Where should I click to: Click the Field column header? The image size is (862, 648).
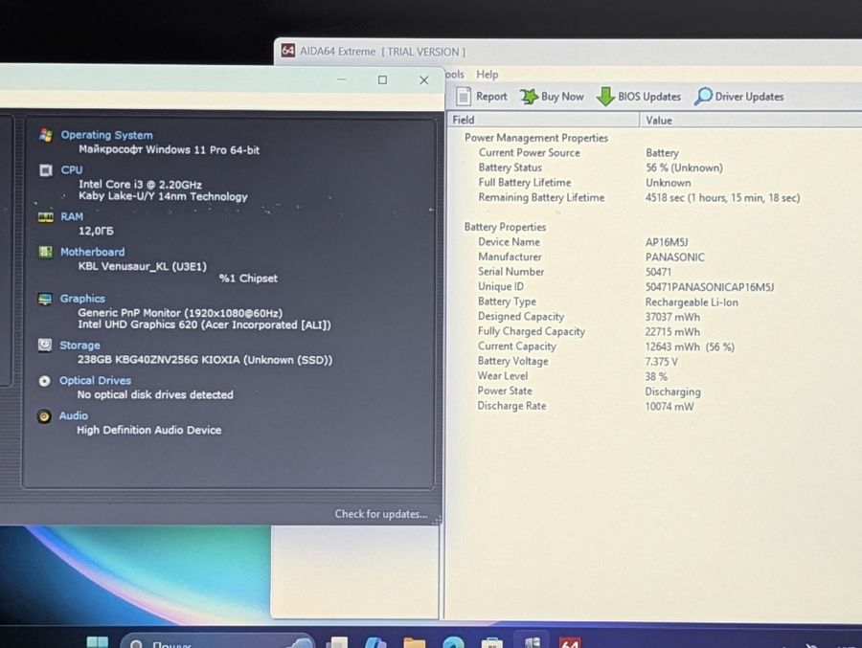coord(544,120)
